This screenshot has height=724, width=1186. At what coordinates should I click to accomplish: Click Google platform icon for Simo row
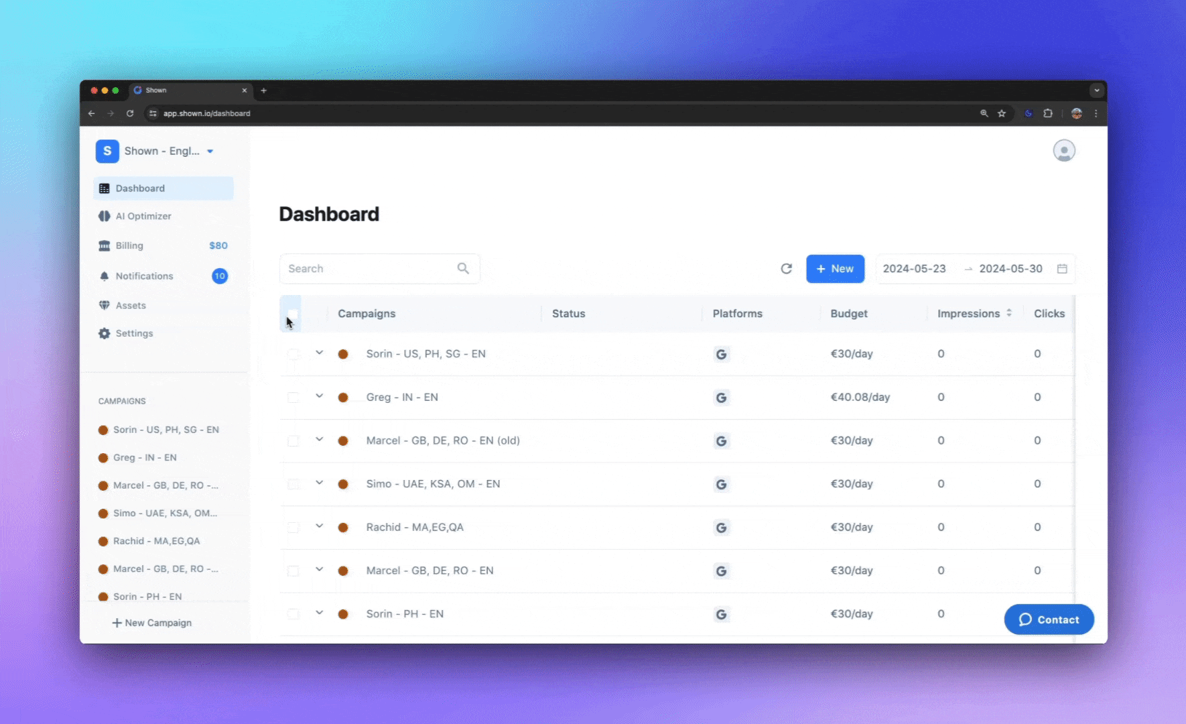tap(721, 484)
